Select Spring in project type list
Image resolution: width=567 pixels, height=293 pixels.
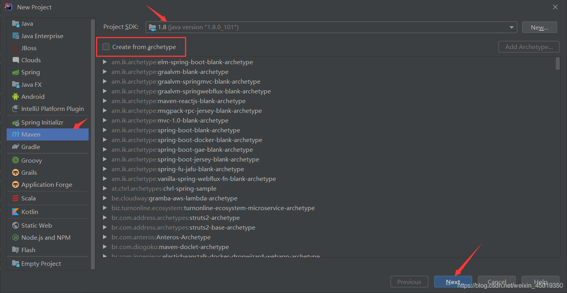tap(47, 72)
